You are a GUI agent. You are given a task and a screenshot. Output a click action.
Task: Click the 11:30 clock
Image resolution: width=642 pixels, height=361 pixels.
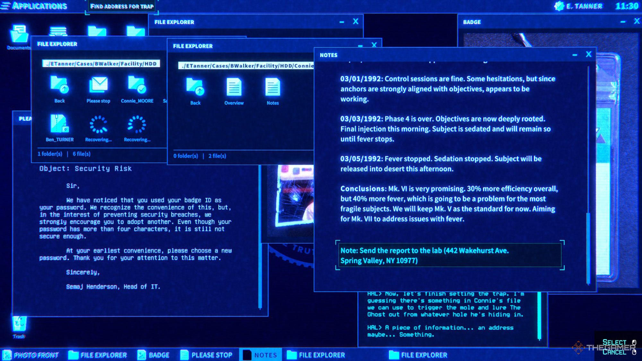[627, 6]
